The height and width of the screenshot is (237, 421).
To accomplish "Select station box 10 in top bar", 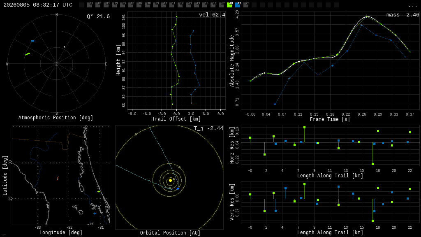I will (x=164, y=5).
